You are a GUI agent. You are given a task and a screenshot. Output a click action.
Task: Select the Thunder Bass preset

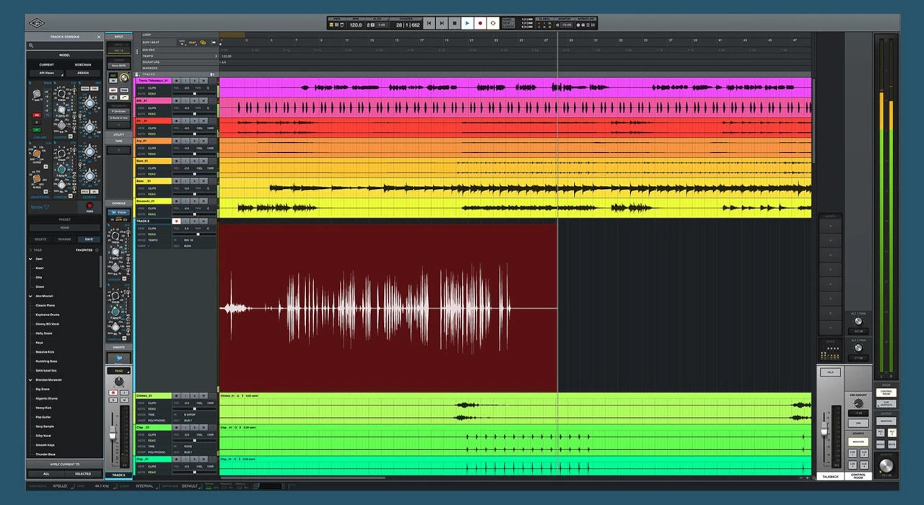coord(46,454)
